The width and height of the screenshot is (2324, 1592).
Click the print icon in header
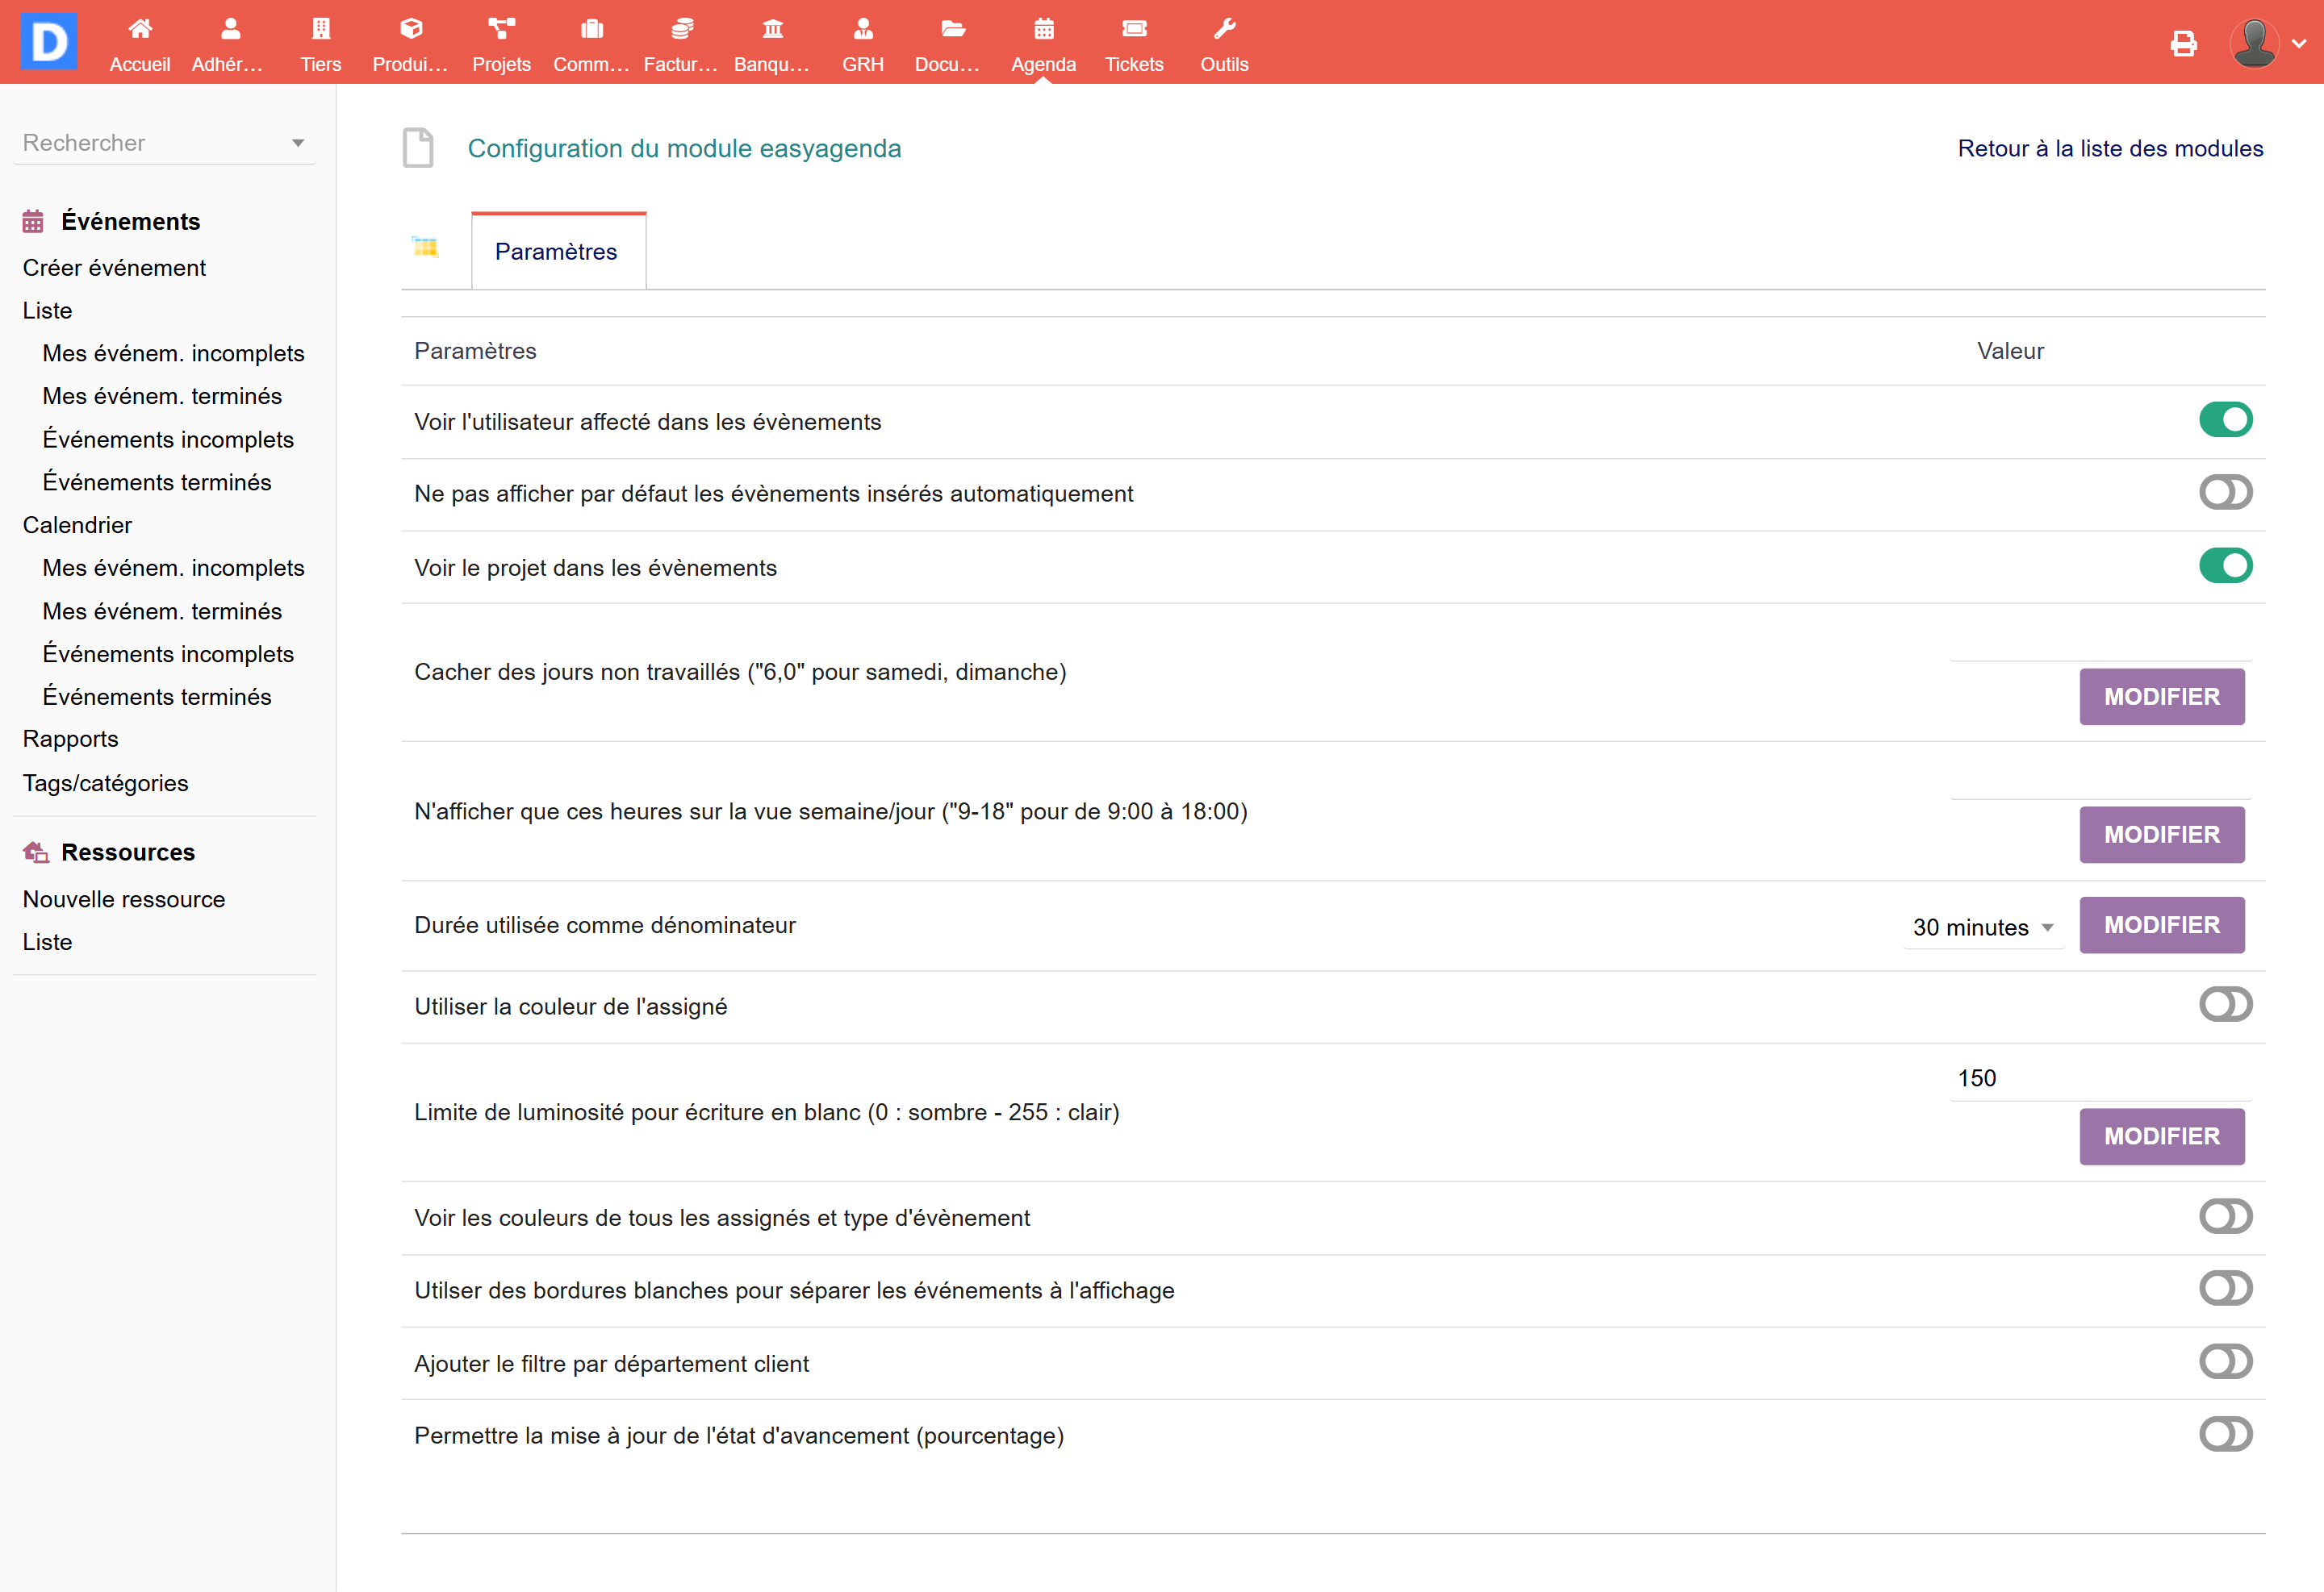[2183, 44]
